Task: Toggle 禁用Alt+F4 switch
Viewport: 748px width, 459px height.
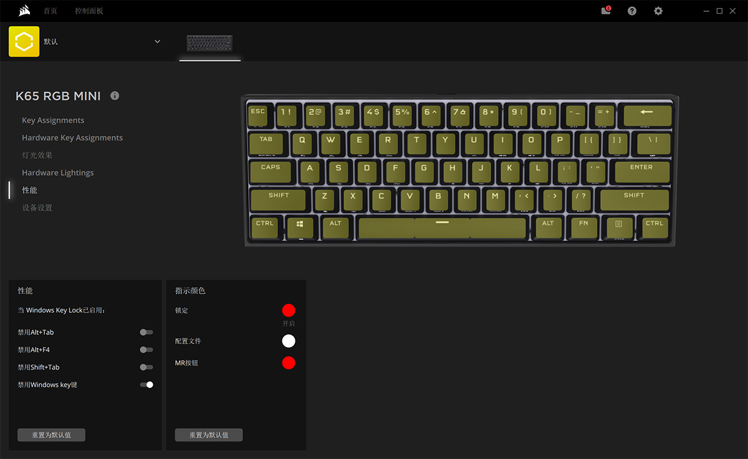Action: coord(146,350)
